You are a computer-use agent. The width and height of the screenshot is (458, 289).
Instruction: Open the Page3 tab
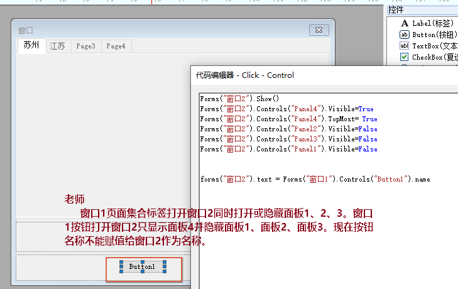(86, 46)
